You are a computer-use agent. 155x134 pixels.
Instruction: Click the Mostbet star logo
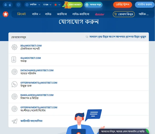pyautogui.click(x=6, y=14)
